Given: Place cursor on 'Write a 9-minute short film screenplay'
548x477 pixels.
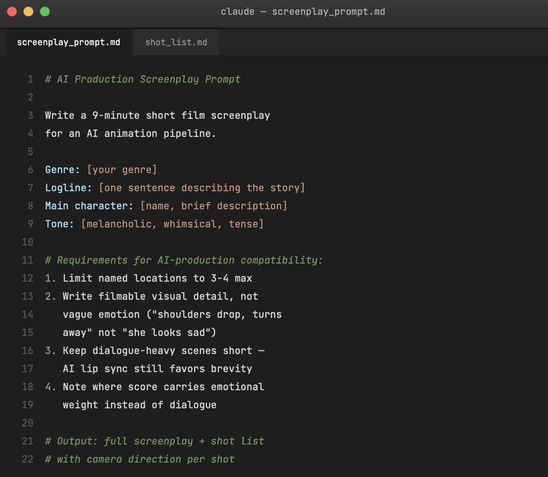Looking at the screenshot, I should (x=158, y=115).
